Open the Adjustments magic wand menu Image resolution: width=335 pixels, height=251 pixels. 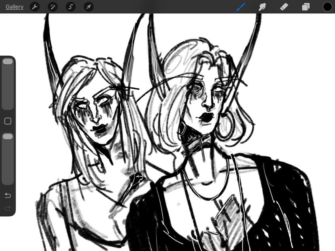[x=52, y=7]
